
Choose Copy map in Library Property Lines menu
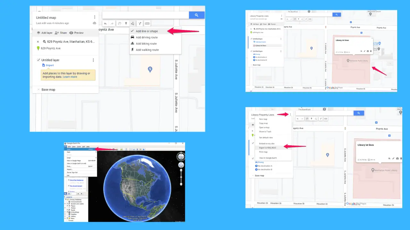click(x=273, y=123)
